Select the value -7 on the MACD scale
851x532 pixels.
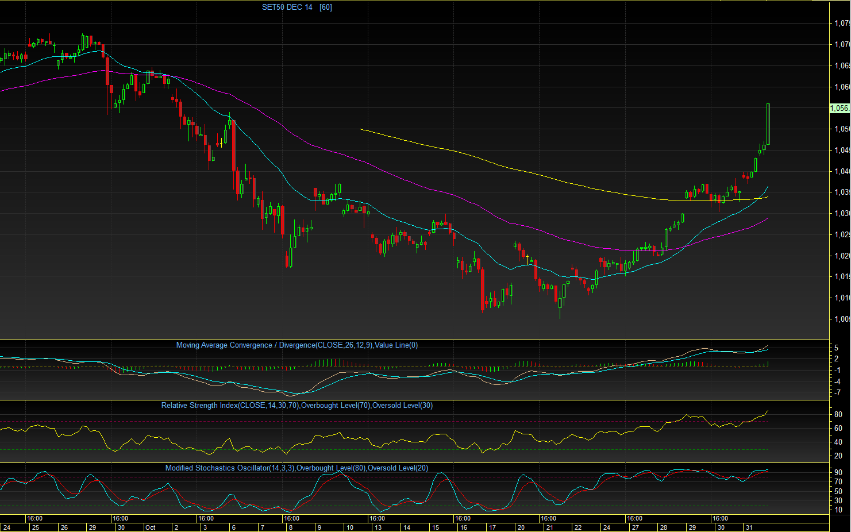(838, 393)
